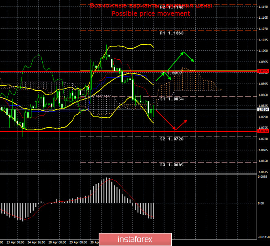Click the 1.1000 price axis label
The width and height of the screenshot is (270, 246).
[x=263, y=51]
